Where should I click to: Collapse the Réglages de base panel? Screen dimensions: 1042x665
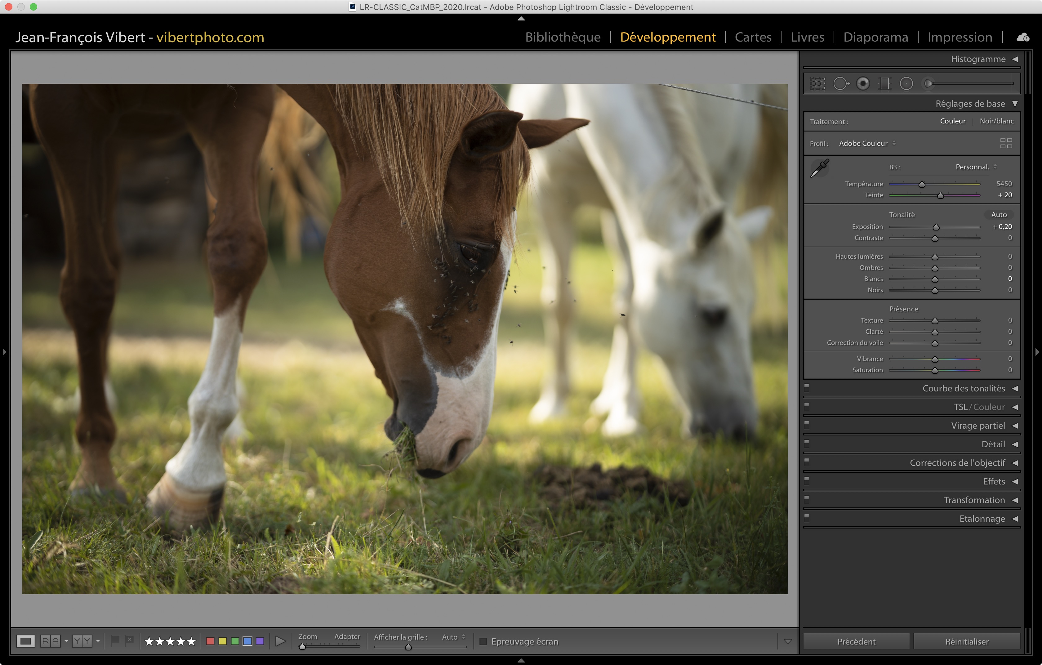pos(1015,104)
